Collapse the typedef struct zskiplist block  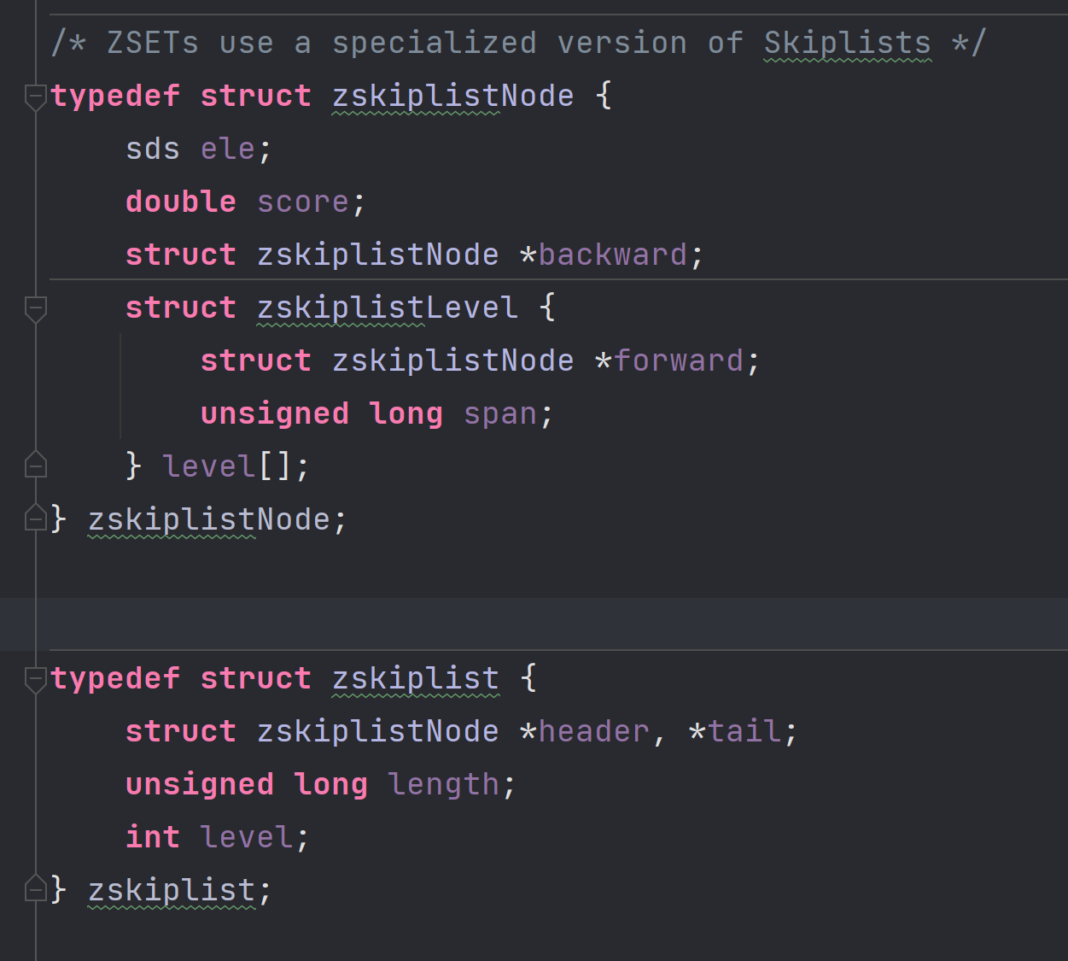(x=35, y=680)
